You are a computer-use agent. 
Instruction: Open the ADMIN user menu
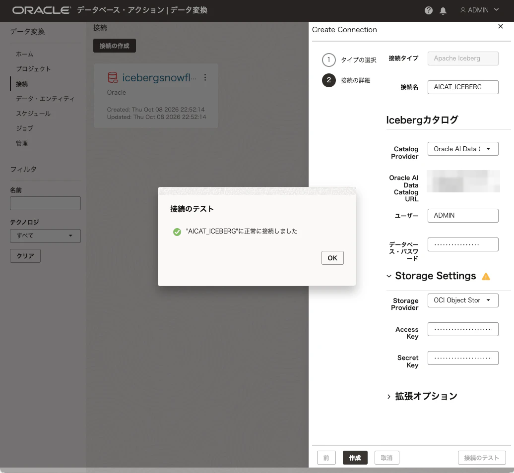click(x=479, y=10)
